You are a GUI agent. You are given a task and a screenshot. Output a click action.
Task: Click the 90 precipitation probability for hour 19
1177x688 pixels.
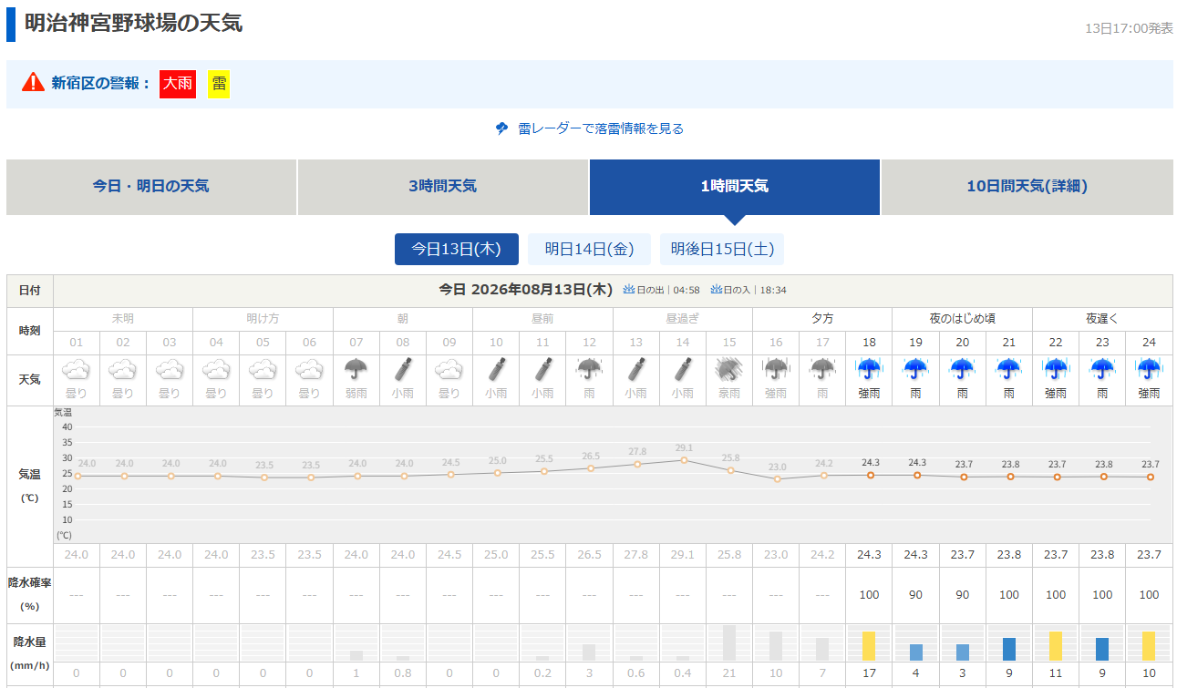pos(915,595)
